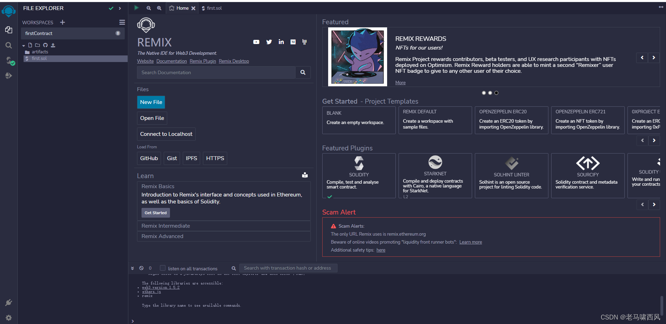Show previous Featured slide arrow
The height and width of the screenshot is (324, 666).
642,58
